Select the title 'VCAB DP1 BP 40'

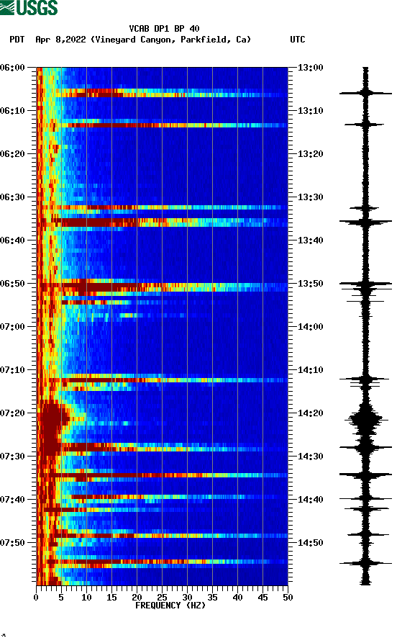(x=164, y=29)
